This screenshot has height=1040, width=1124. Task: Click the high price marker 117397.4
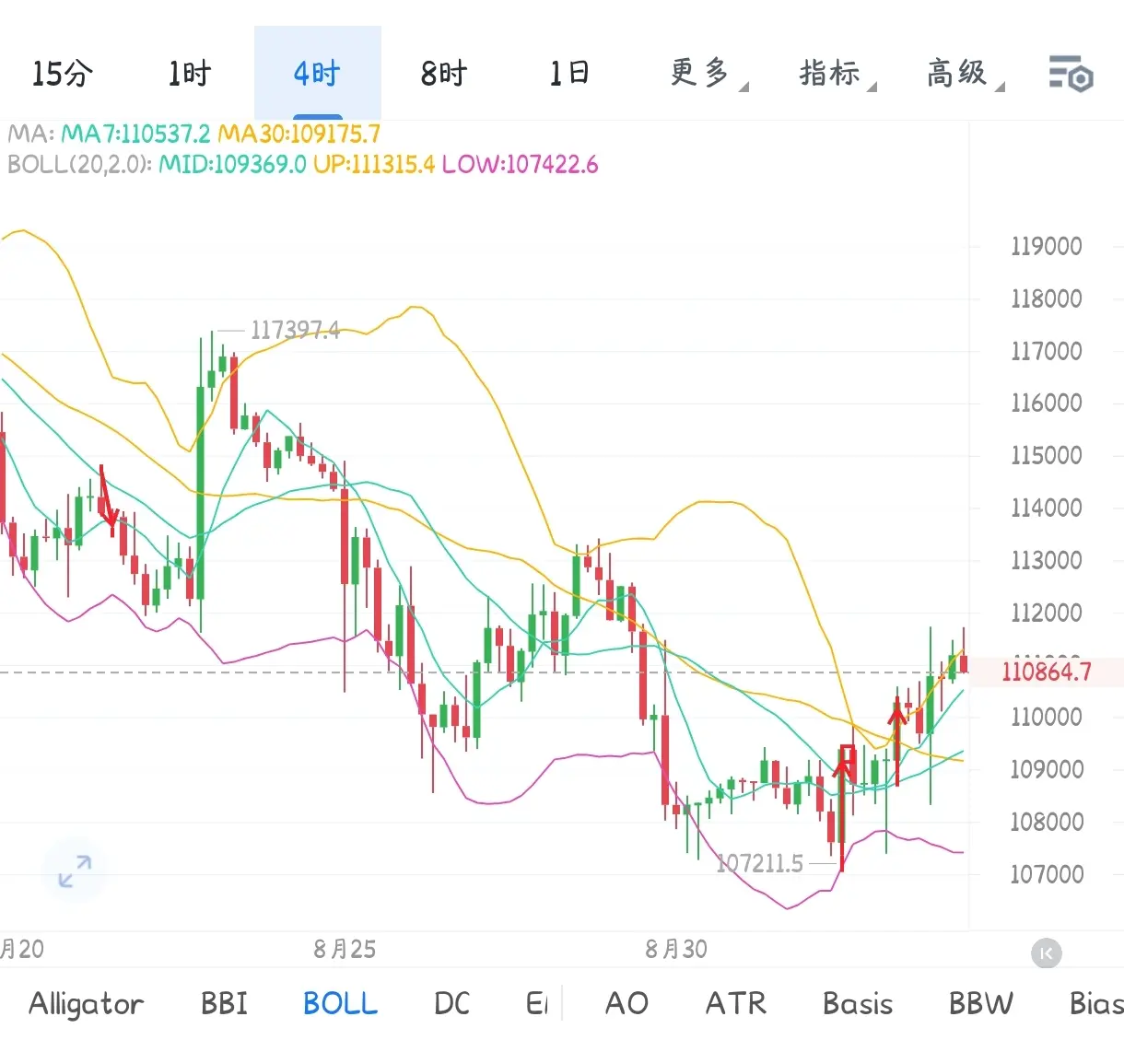[x=295, y=330]
